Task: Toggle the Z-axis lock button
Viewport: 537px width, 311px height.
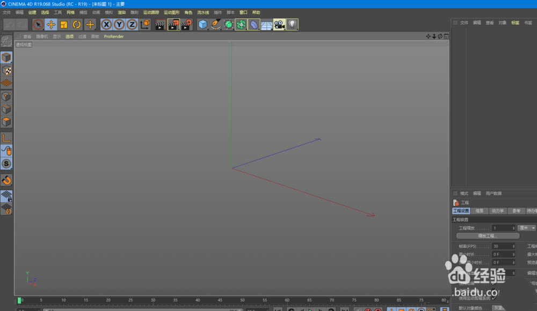Action: 132,24
